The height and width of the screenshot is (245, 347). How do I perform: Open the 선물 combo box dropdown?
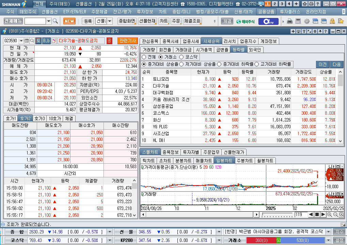click(x=110, y=21)
